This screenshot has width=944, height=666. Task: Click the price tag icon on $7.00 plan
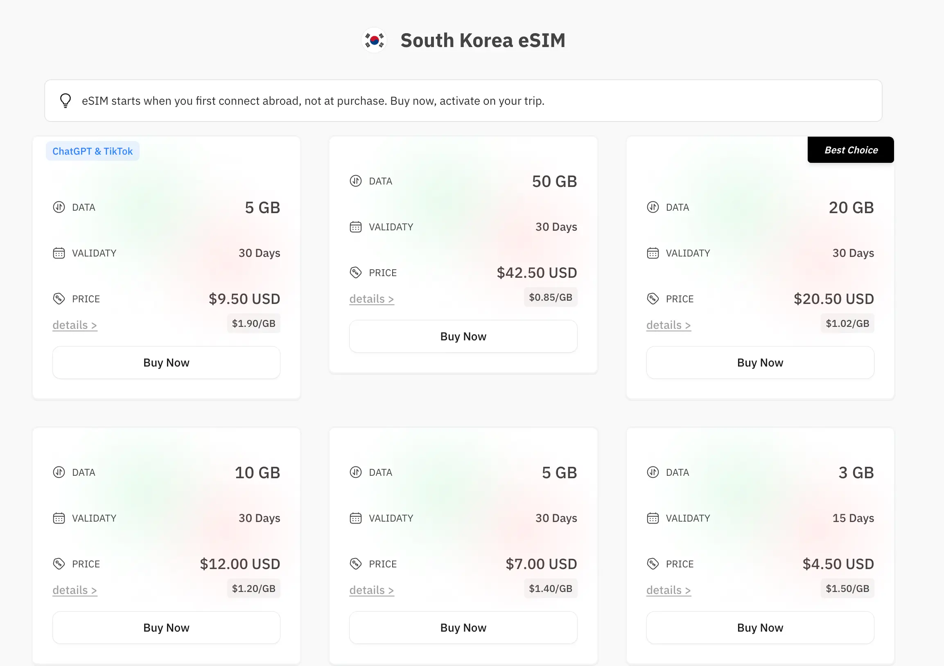click(356, 564)
